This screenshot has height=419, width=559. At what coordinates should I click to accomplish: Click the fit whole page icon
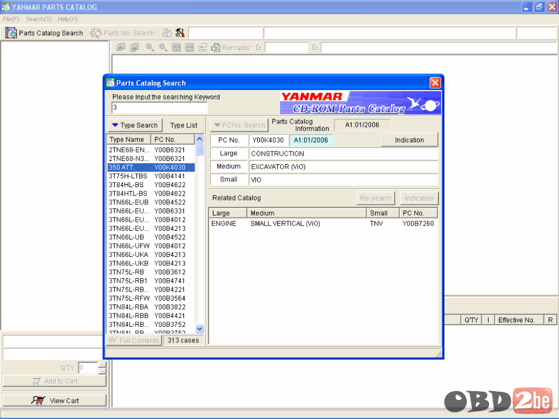(x=176, y=47)
